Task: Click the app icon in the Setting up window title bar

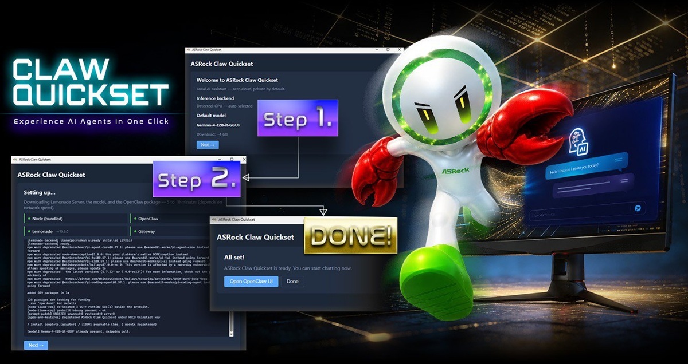Action: [15, 159]
